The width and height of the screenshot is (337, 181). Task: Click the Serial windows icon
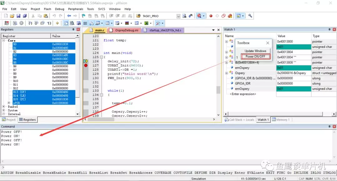(117, 23)
